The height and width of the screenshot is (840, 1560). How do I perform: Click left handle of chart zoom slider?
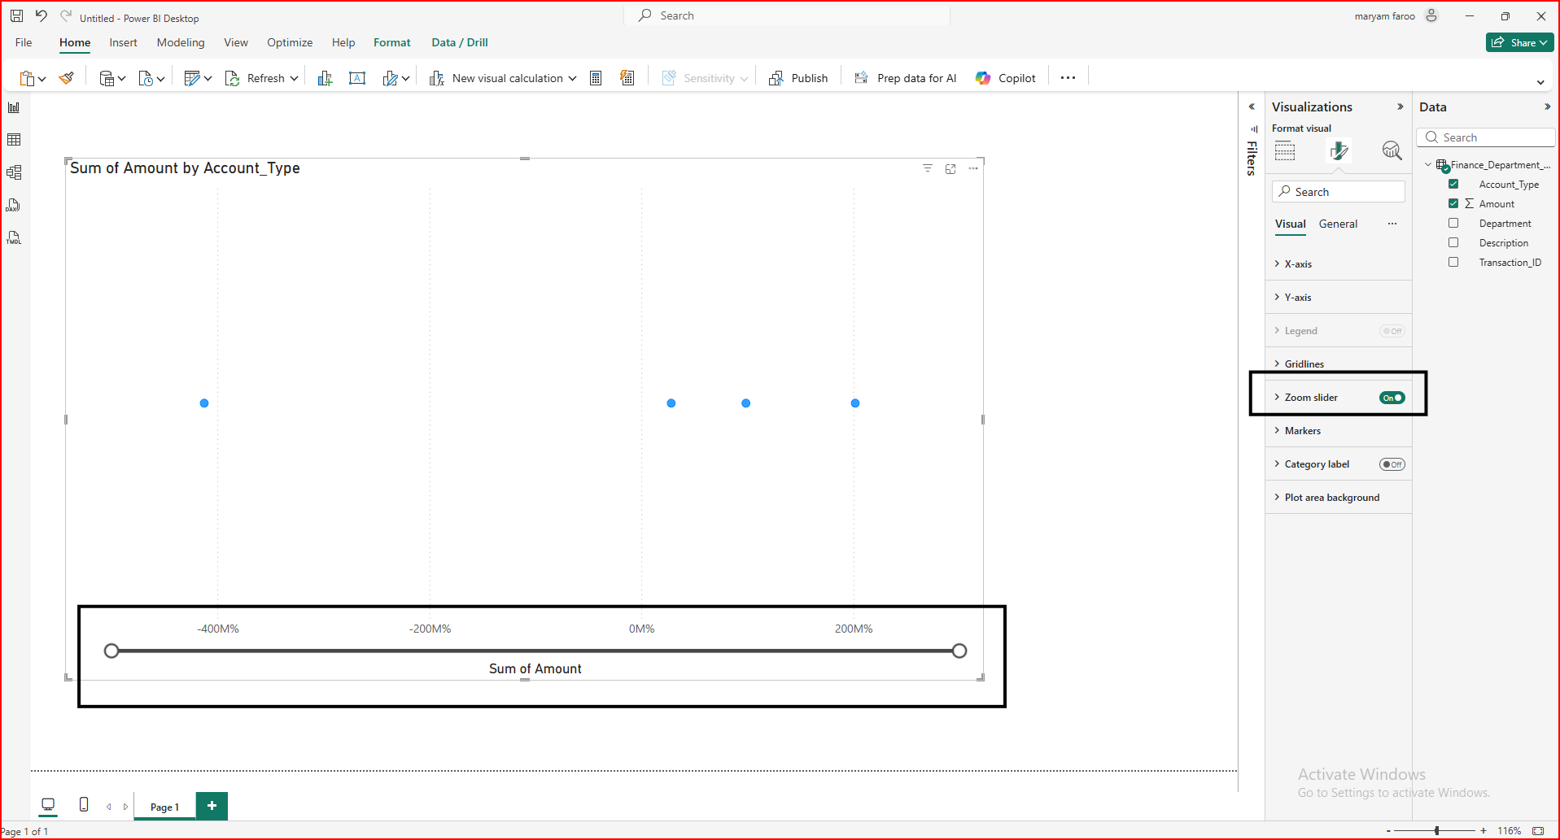pos(112,651)
